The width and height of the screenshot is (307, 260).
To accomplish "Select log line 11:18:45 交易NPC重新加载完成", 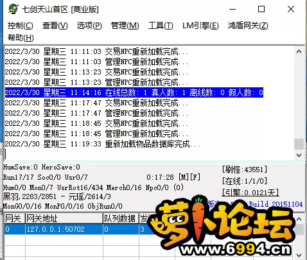I will [96, 123].
